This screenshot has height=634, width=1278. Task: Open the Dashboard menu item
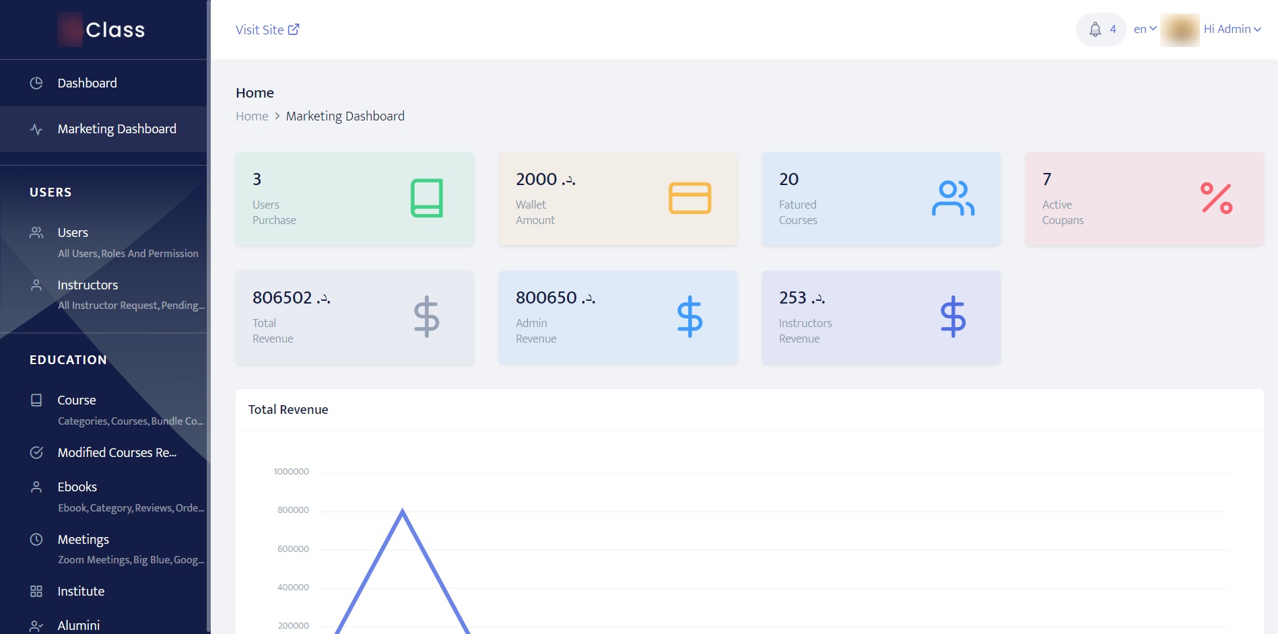click(87, 83)
